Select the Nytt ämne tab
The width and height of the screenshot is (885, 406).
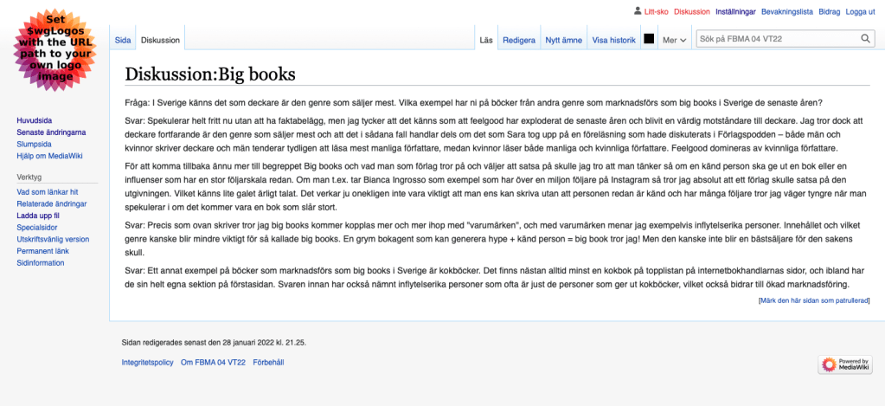coord(563,40)
